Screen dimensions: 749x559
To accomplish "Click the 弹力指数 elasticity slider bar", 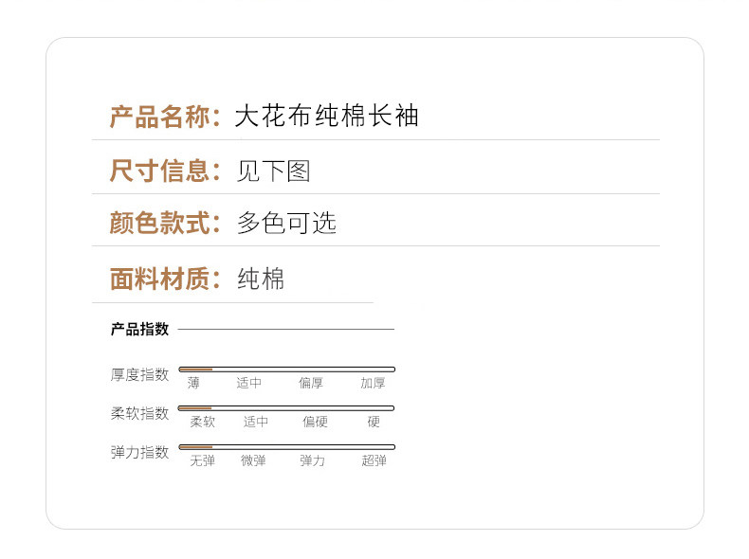I will (286, 446).
